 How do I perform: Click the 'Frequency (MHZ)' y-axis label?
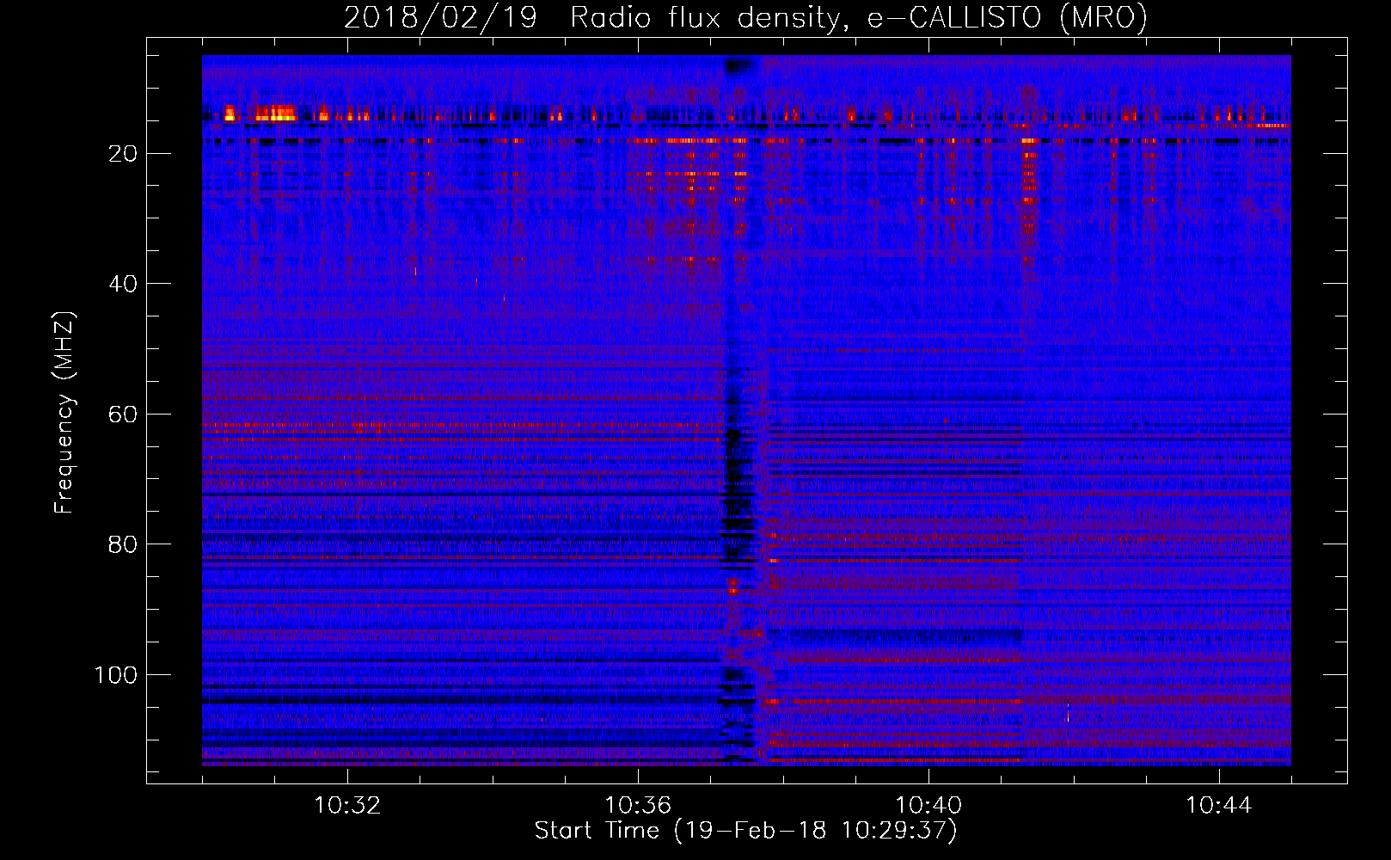64,413
